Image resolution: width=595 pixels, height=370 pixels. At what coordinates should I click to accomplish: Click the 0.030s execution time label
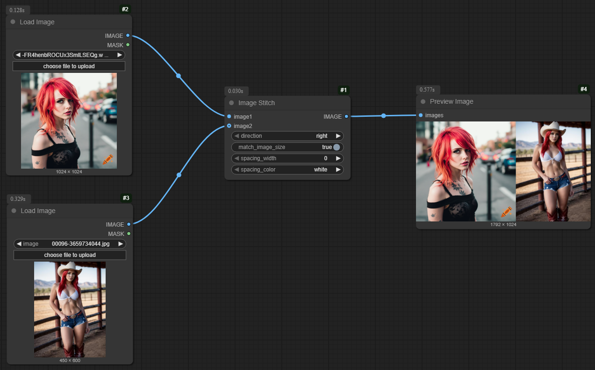tap(236, 91)
